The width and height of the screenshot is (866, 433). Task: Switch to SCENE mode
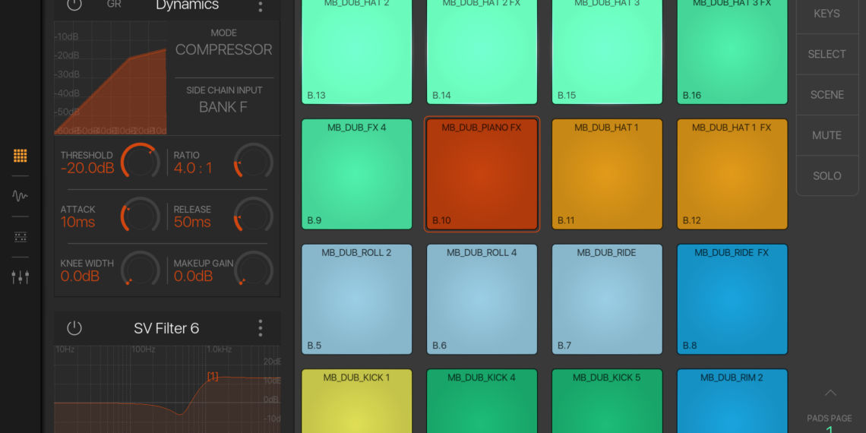(826, 95)
